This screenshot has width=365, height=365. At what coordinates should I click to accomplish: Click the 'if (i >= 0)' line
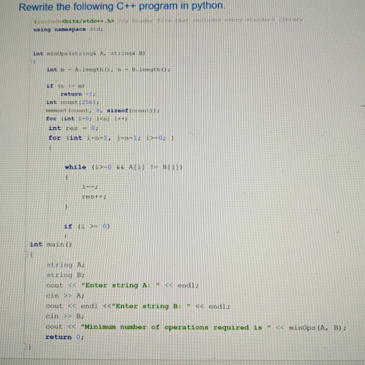[x=87, y=226]
